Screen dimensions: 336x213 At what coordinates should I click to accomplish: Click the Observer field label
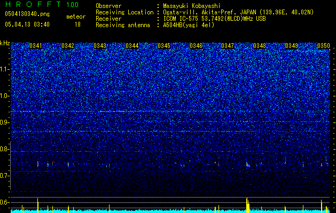(x=108, y=6)
